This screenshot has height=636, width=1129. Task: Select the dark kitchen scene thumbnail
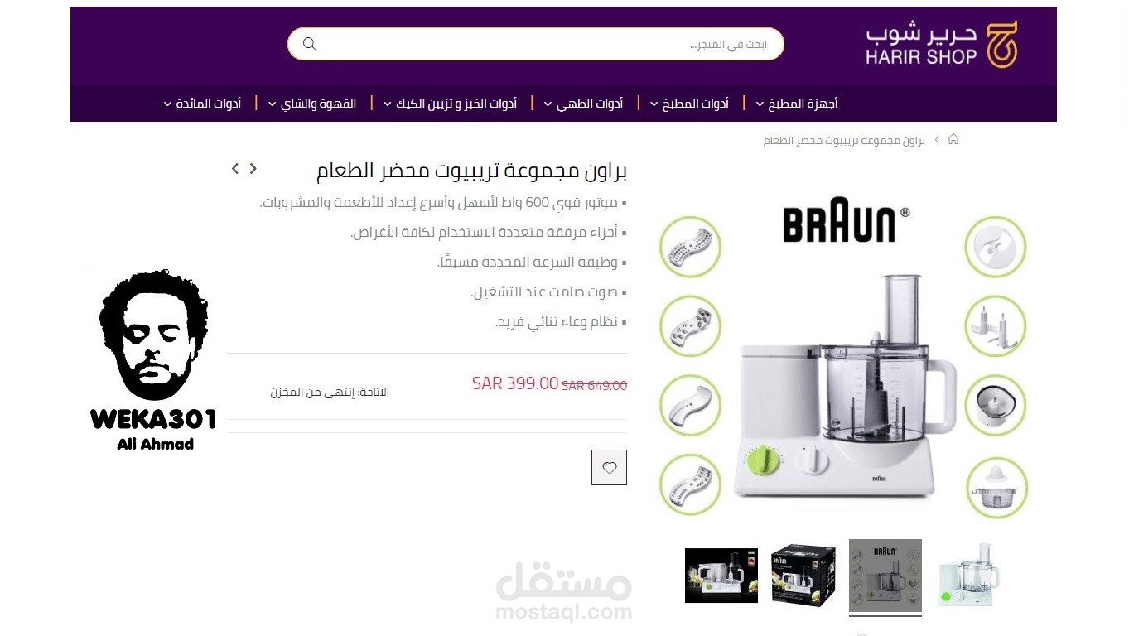tap(721, 575)
